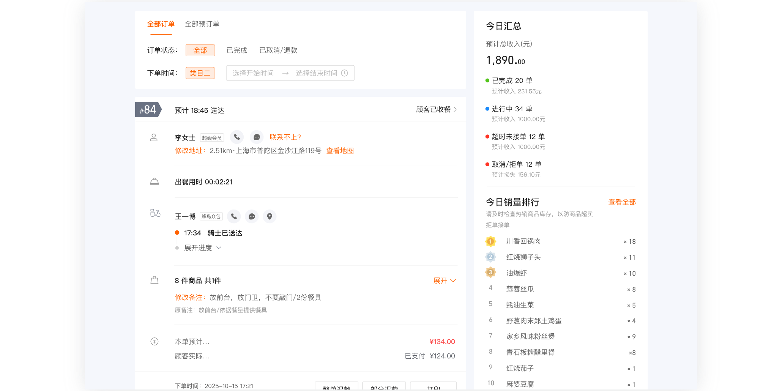Select 类目二 order time filter
This screenshot has height=391, width=782.
(x=200, y=73)
